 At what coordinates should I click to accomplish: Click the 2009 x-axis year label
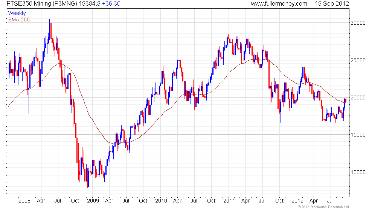click(93, 201)
